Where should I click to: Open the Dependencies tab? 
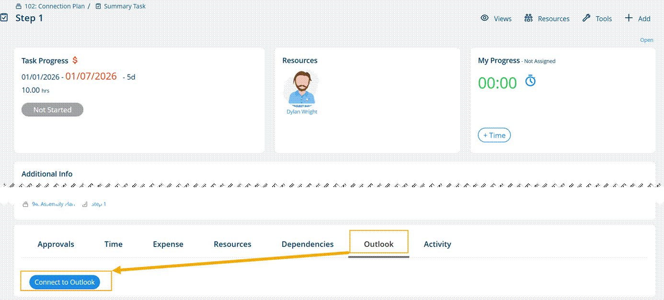pyautogui.click(x=308, y=244)
